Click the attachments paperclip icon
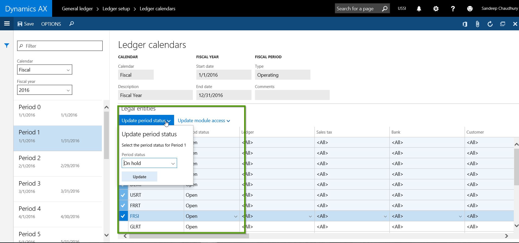Screen dimensions: 519x243 (477, 24)
